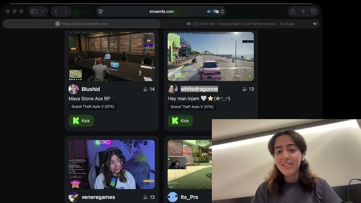Viewport: 361px width, 203px height.
Task: Open the sidebar tab group dropdown chevron
Action: (x=43, y=12)
